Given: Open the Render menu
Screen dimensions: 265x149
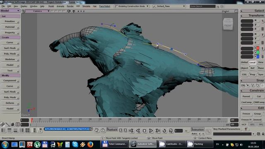Looking at the screenshot, I should (x=70, y=6).
